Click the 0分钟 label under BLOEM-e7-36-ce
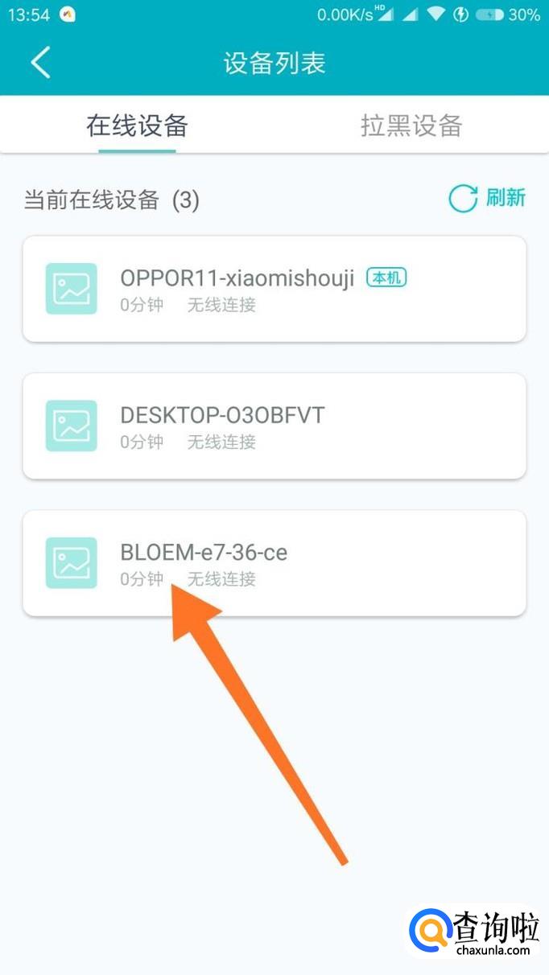The width and height of the screenshot is (549, 975). pos(142,578)
